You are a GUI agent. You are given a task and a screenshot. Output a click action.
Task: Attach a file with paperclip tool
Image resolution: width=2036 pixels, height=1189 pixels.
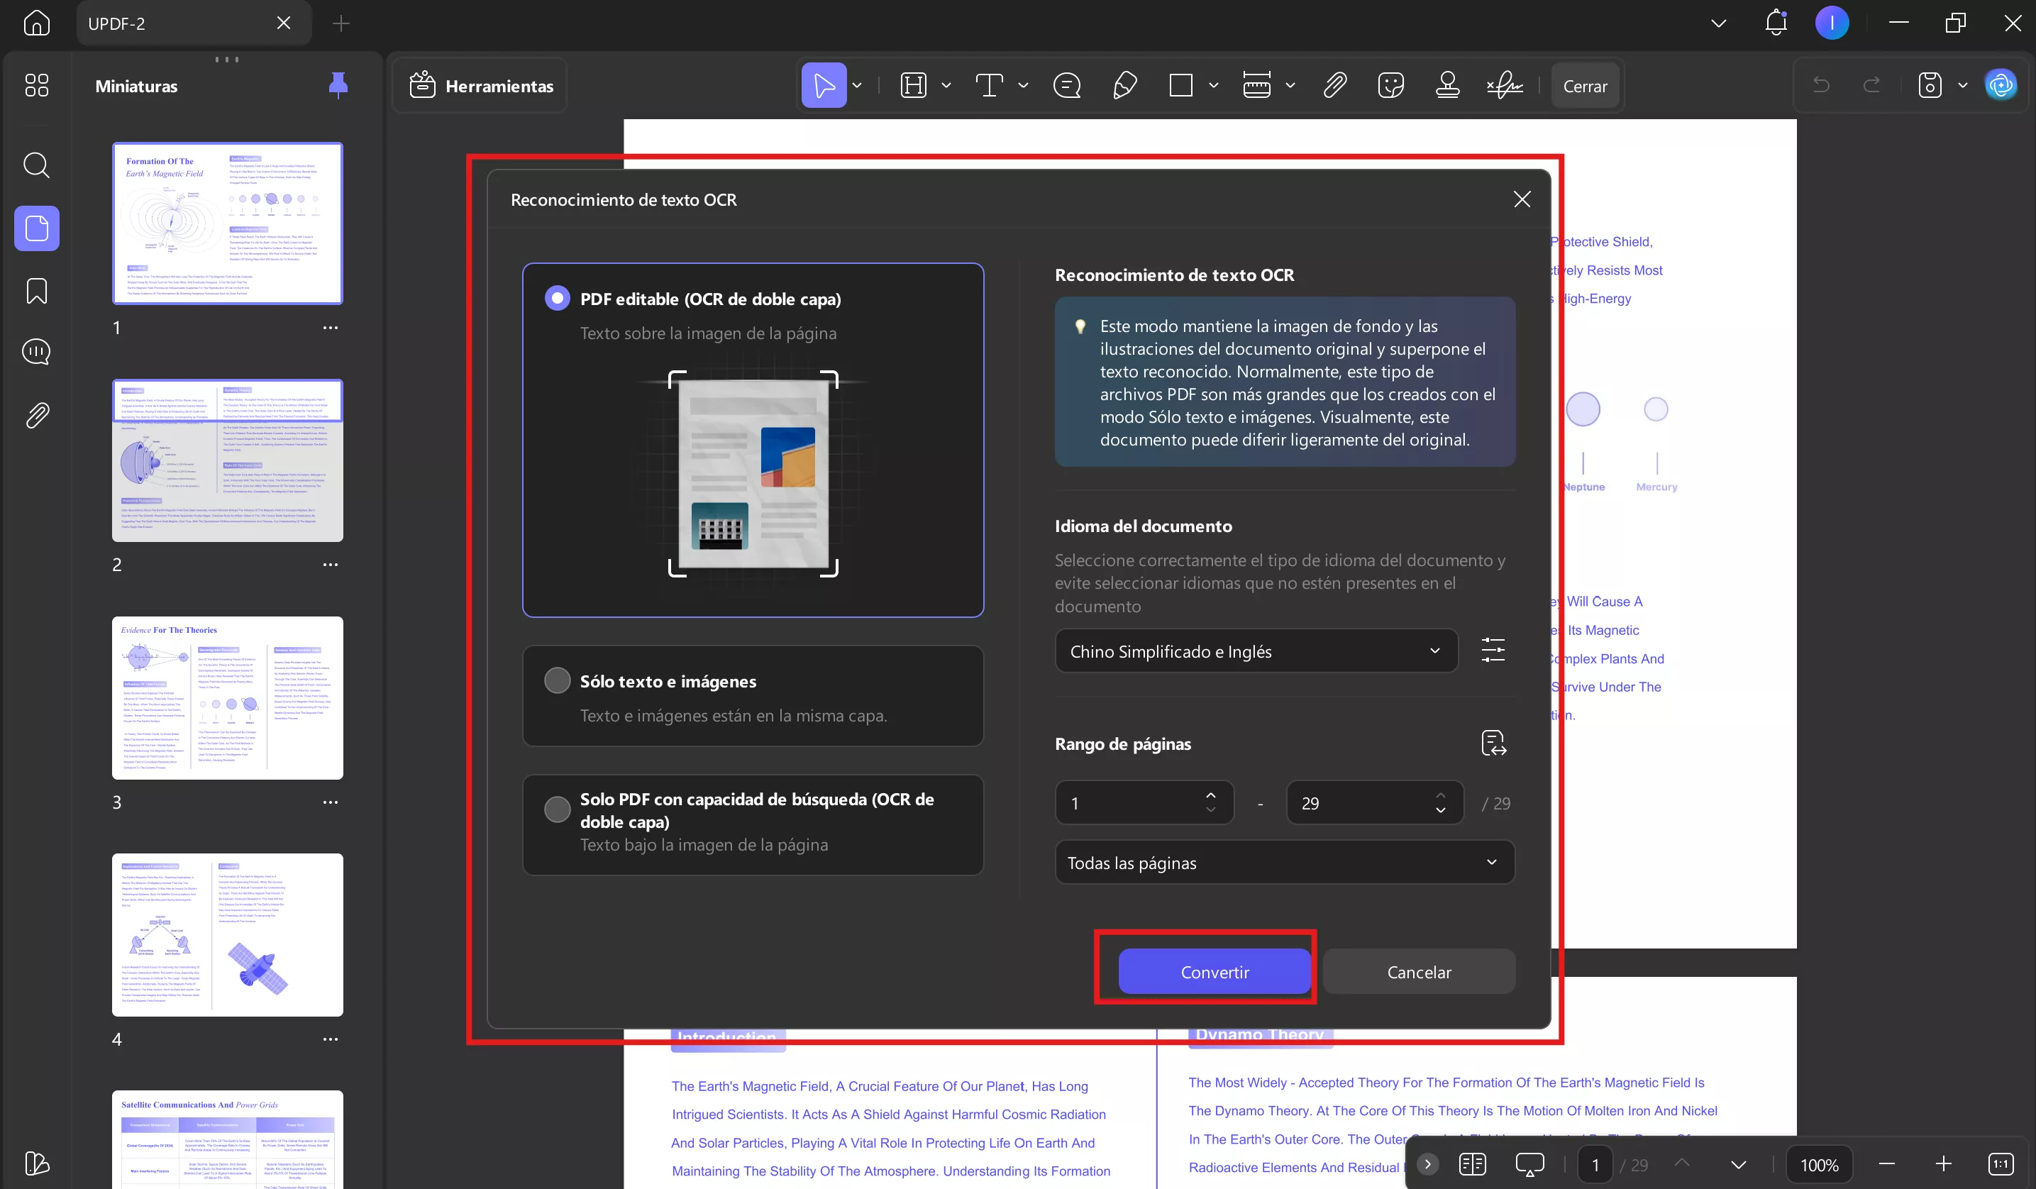(1334, 85)
